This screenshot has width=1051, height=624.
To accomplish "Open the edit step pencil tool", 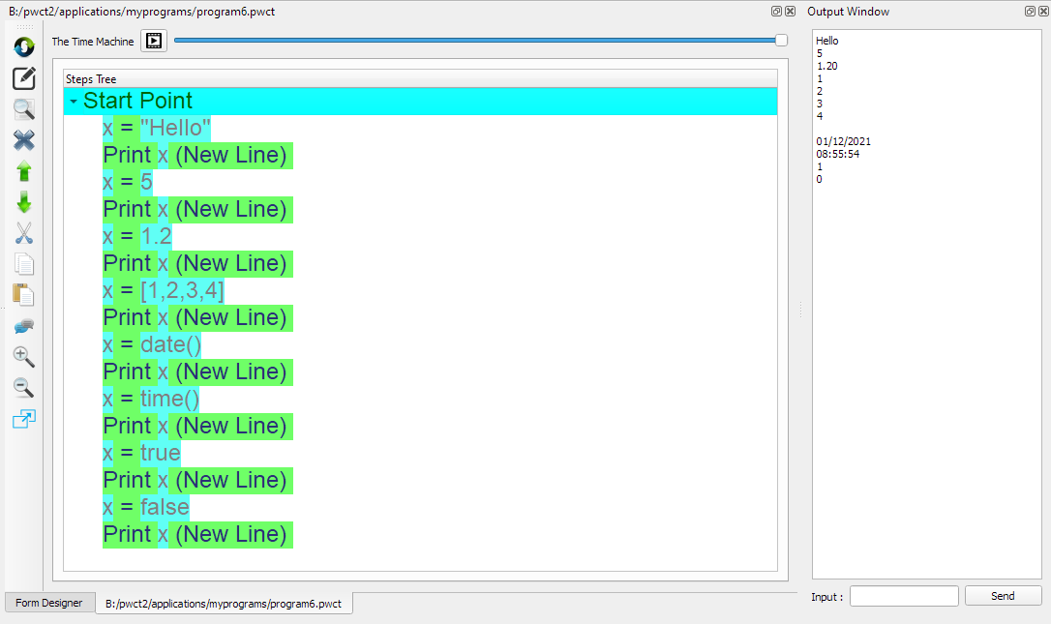I will [23, 78].
